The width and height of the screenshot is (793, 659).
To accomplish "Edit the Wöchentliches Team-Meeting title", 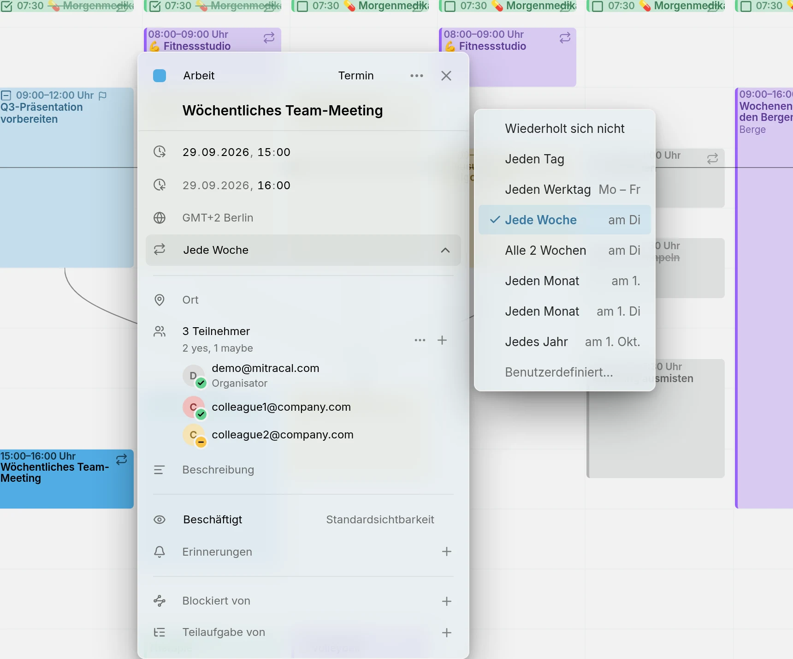I will click(283, 111).
